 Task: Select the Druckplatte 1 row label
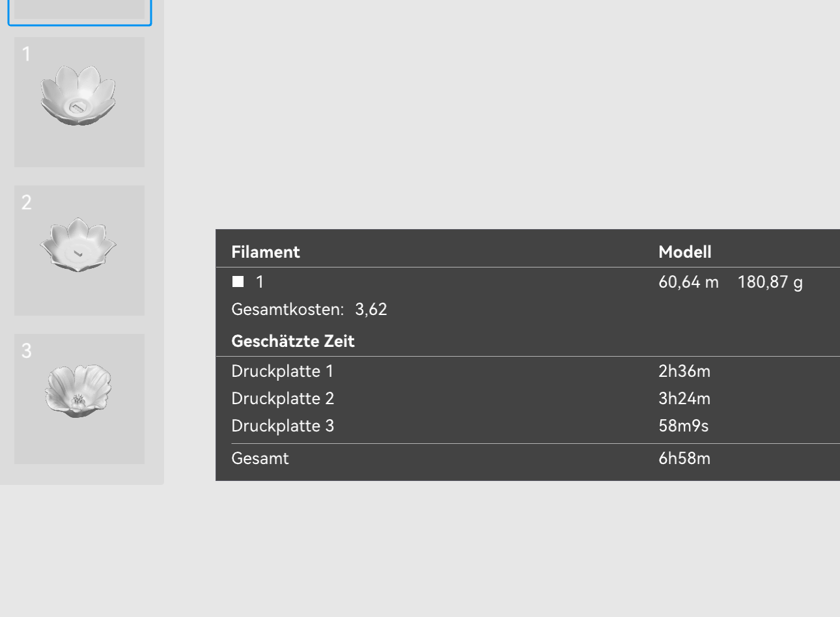click(x=283, y=371)
